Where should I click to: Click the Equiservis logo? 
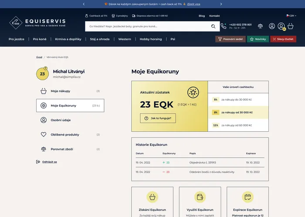[37, 23]
